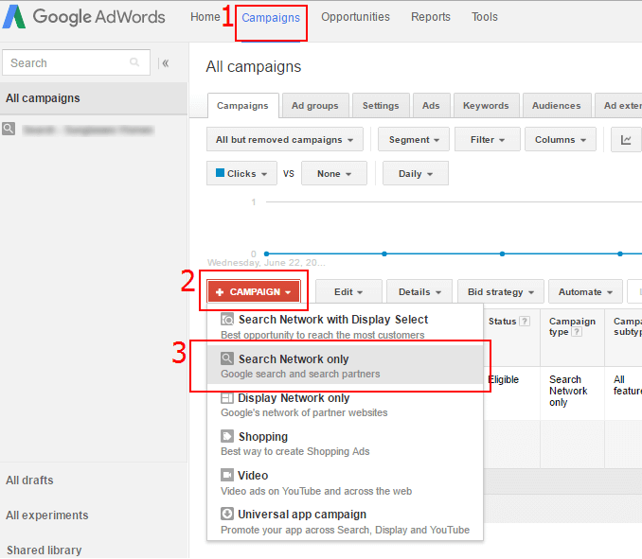Open Reports in top navigation
642x559 pixels.
click(x=431, y=17)
